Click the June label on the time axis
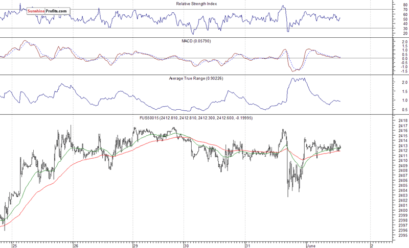 coord(310,244)
